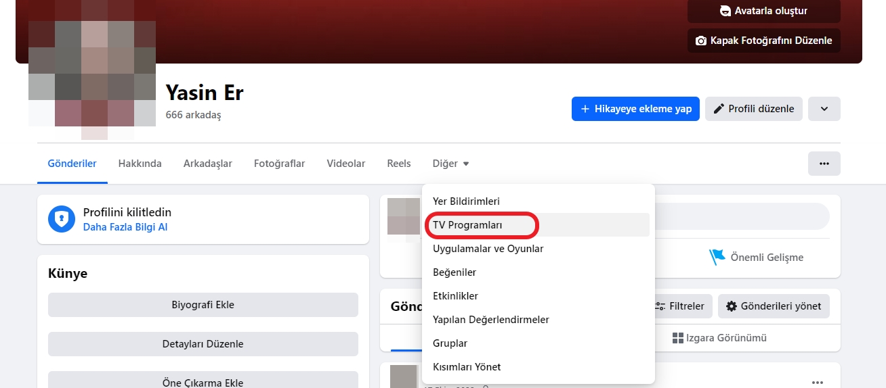The width and height of the screenshot is (886, 388).
Task: Open Beğeniler from the dropdown menu
Action: [x=539, y=272]
